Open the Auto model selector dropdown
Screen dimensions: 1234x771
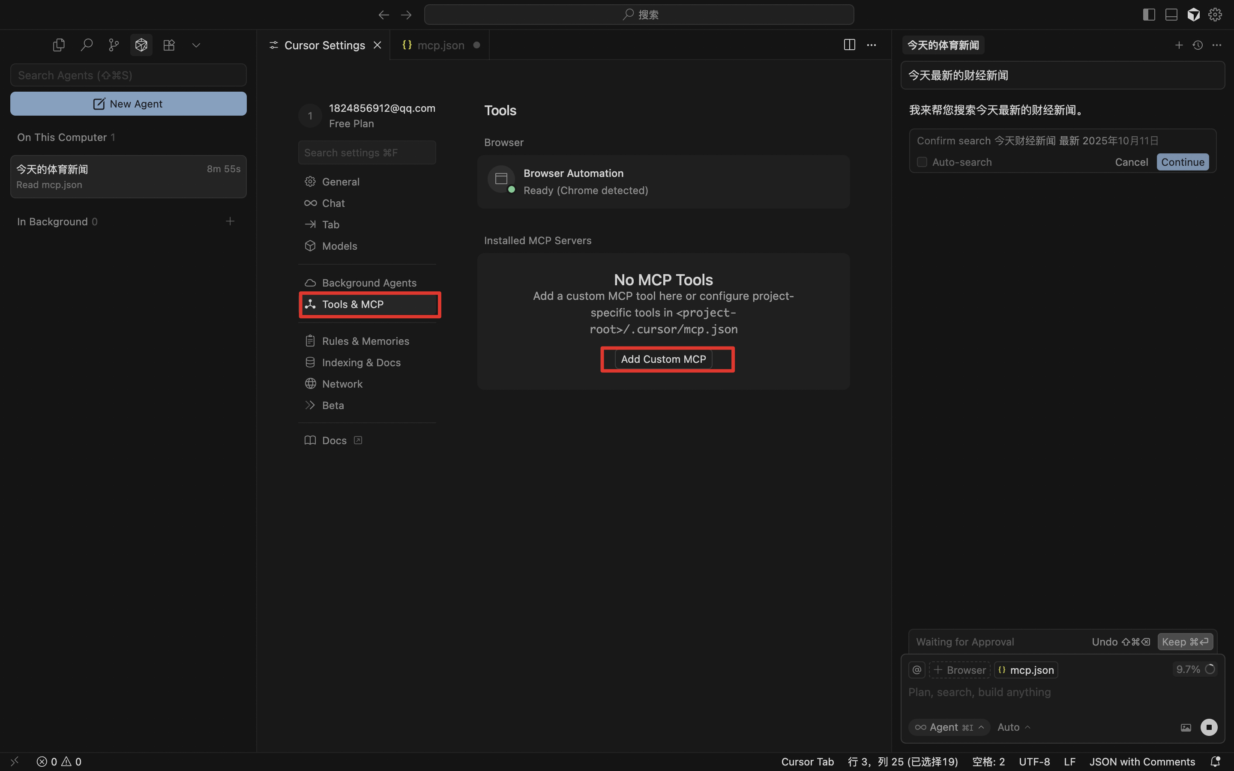pos(1014,726)
